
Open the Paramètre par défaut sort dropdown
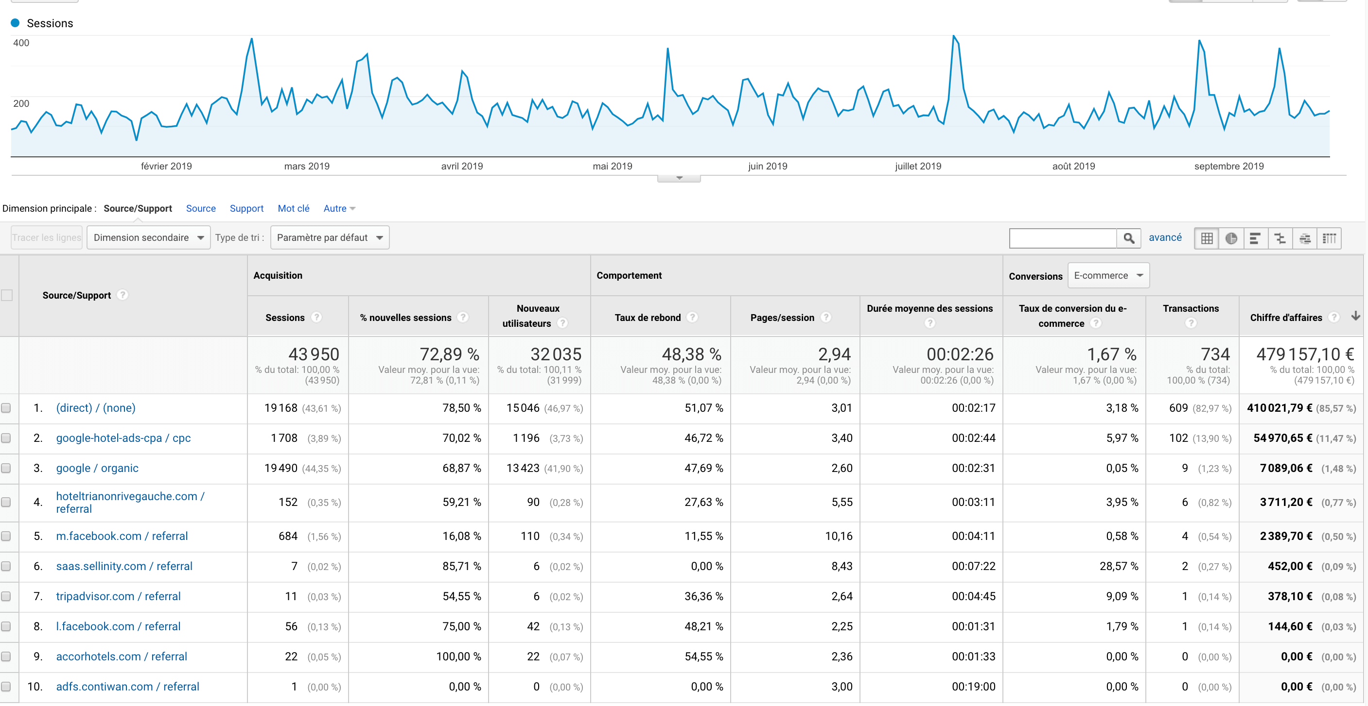[x=329, y=237]
